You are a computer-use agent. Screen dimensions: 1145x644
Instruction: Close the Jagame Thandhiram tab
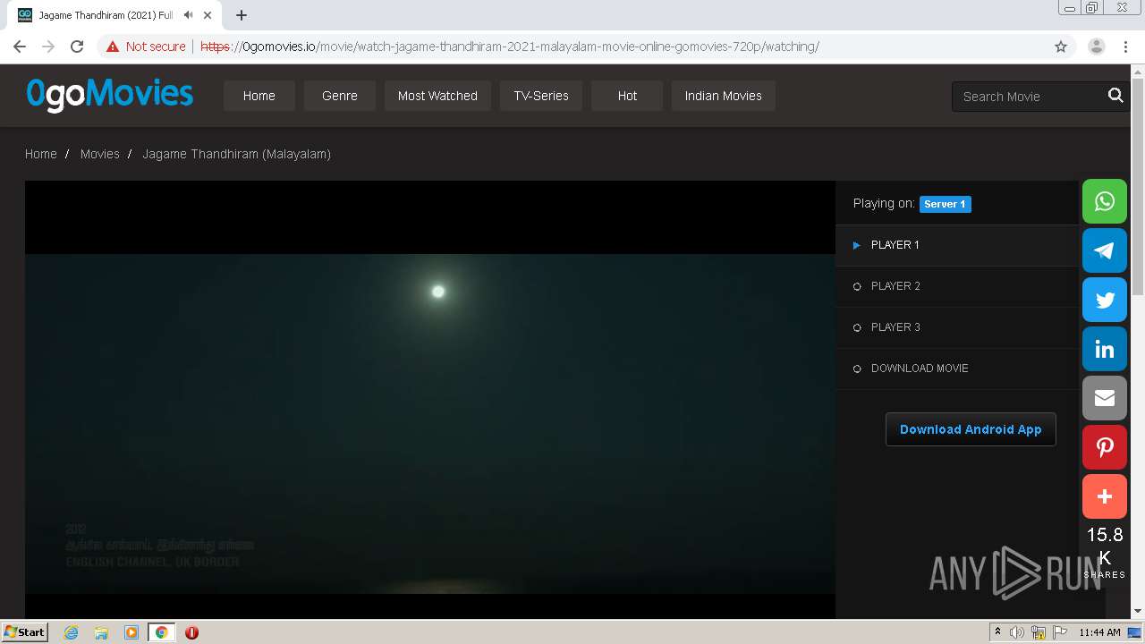tap(208, 15)
